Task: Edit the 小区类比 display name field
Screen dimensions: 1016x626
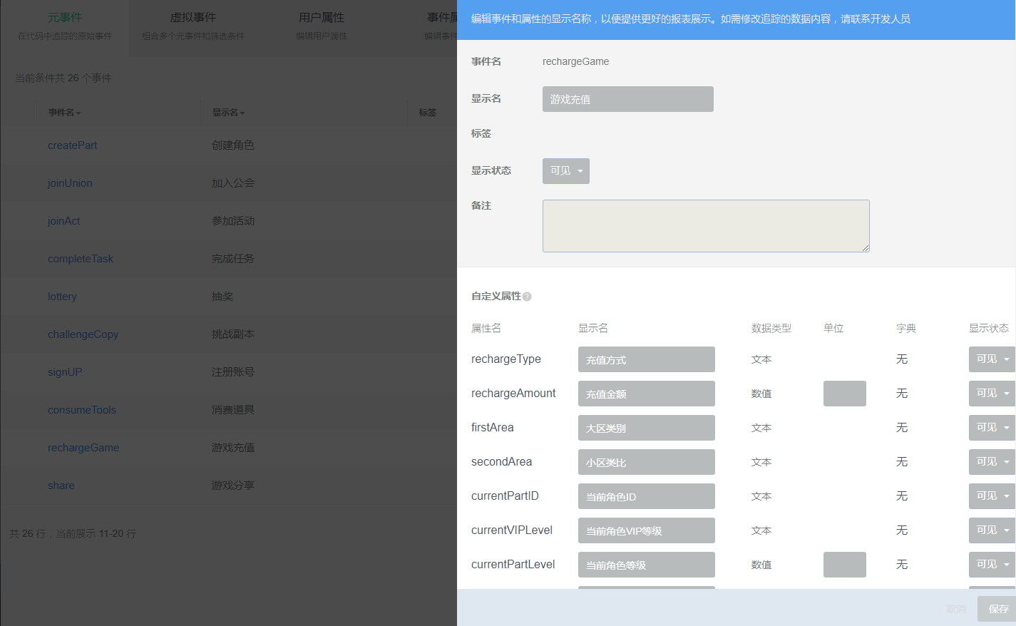Action: 647,462
